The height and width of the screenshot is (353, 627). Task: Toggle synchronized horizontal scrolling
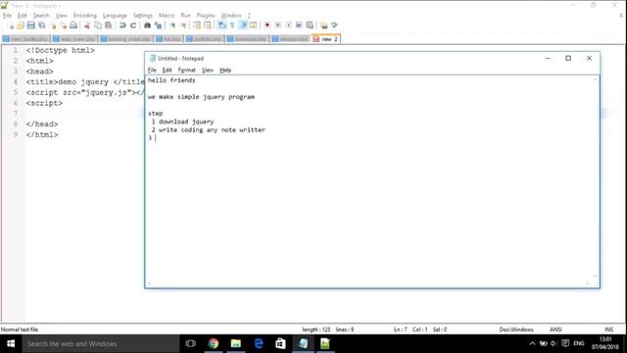208,25
